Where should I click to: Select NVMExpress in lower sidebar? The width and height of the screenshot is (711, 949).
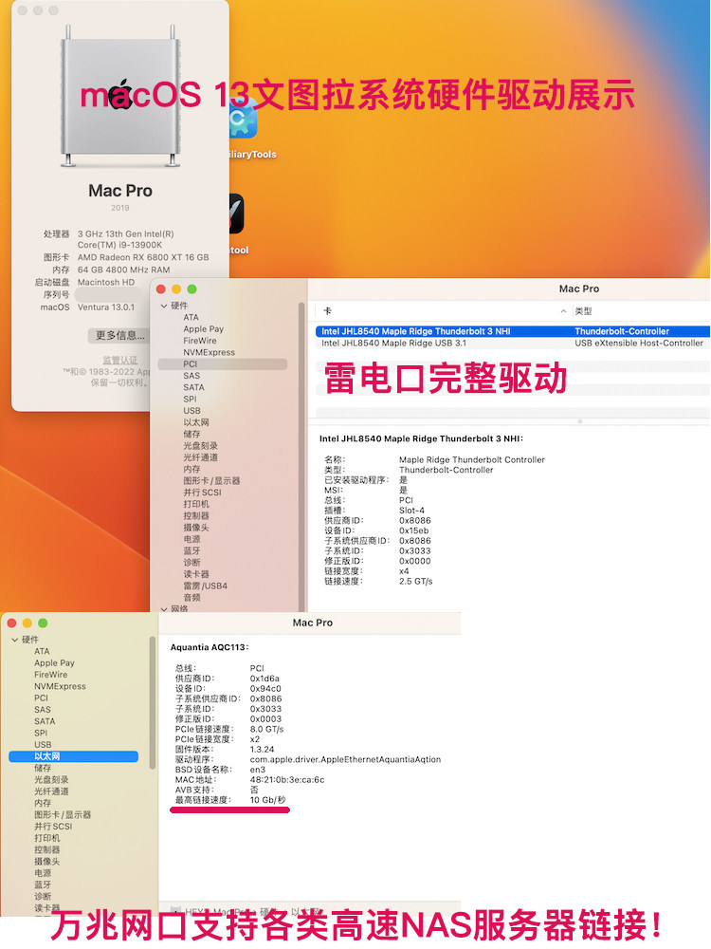coord(60,686)
